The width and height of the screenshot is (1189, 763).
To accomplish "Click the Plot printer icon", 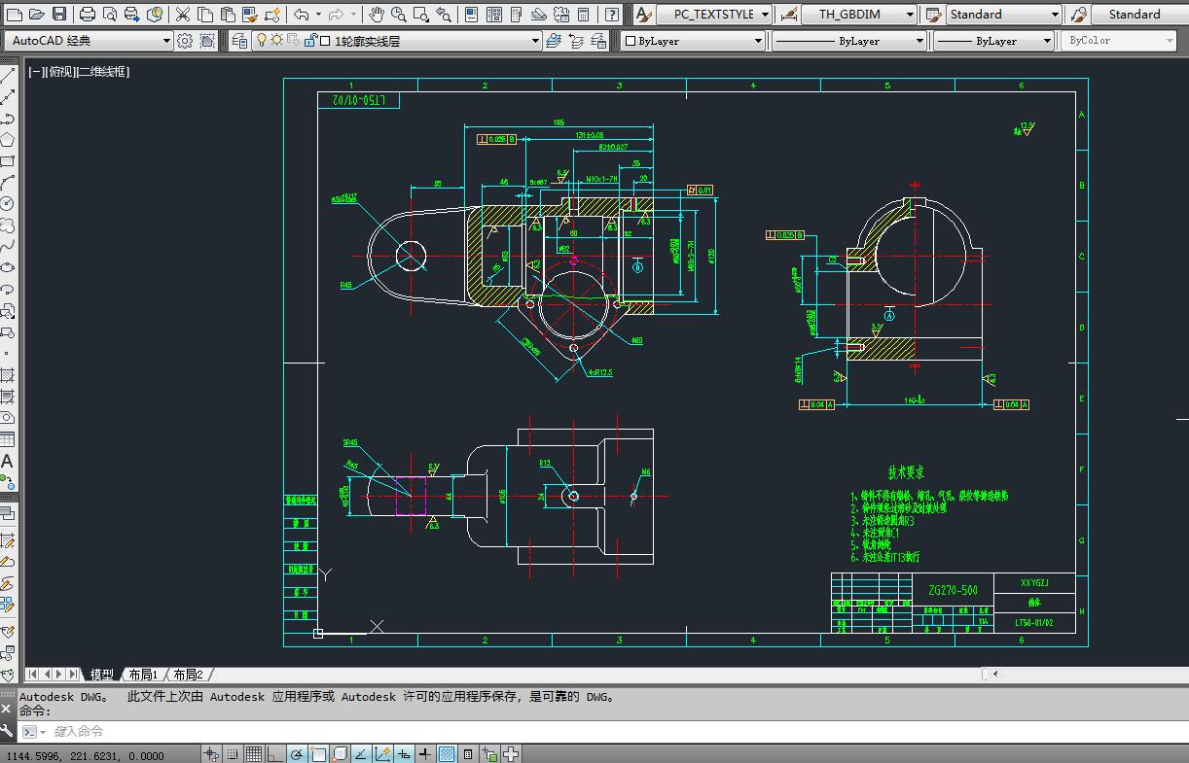I will tap(87, 14).
